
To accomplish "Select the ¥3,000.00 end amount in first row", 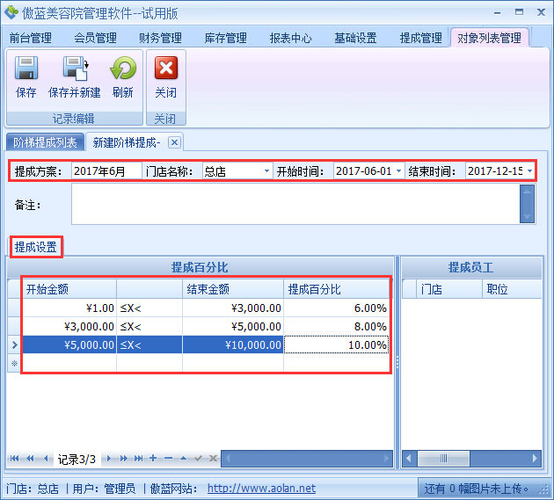I will click(233, 308).
